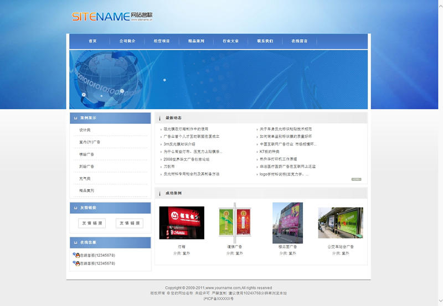
Task: Click the second 在线客服 QQ icon
Action: coord(76,263)
